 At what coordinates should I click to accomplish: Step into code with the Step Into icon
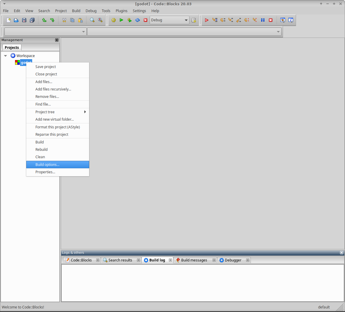[230, 20]
